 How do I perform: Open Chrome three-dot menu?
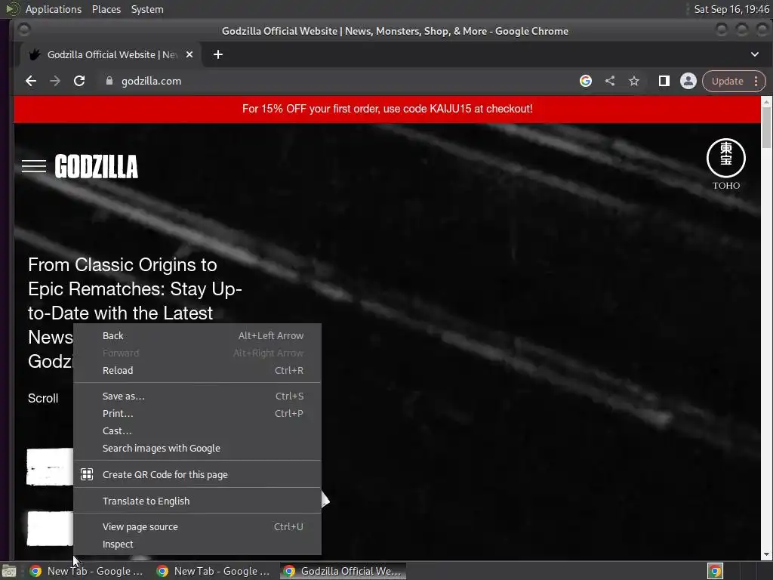(x=756, y=81)
